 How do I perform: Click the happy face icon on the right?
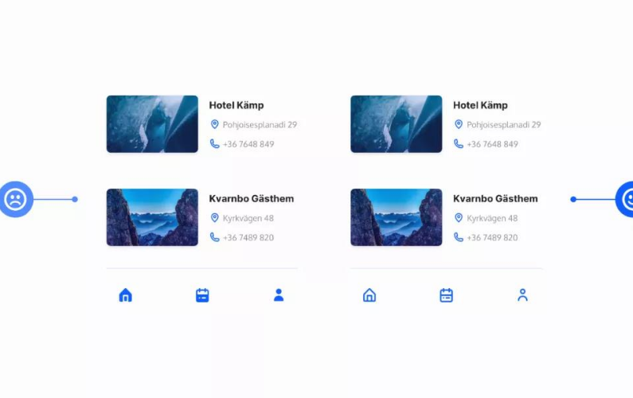point(625,199)
